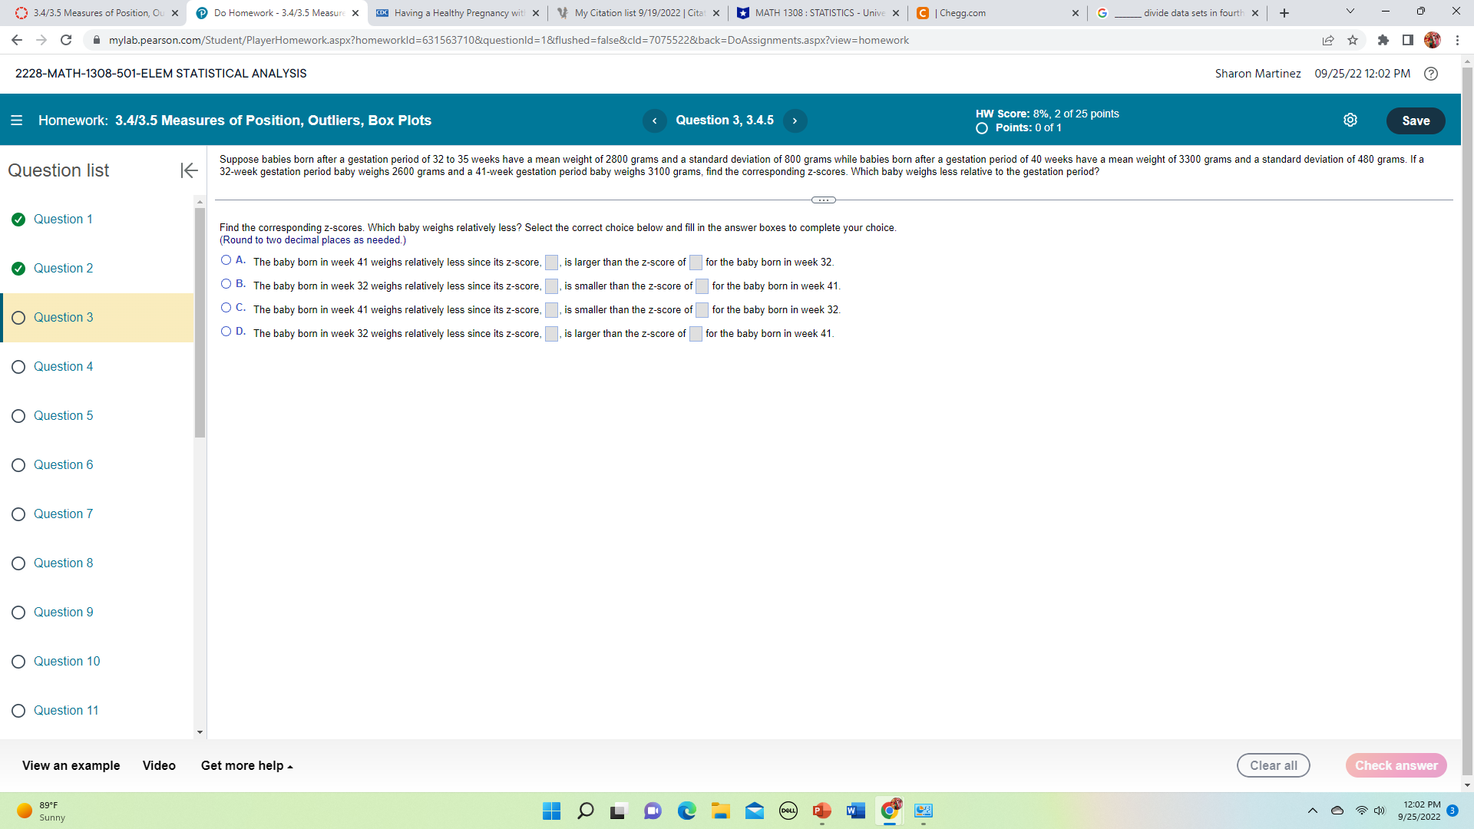Image resolution: width=1474 pixels, height=829 pixels.
Task: Select answer choice B radio button
Action: (226, 284)
